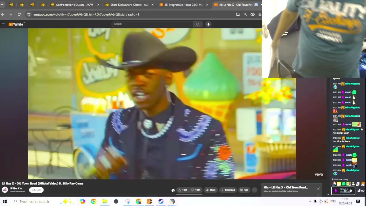Open the Copilot icon in taskbar

click(82, 201)
